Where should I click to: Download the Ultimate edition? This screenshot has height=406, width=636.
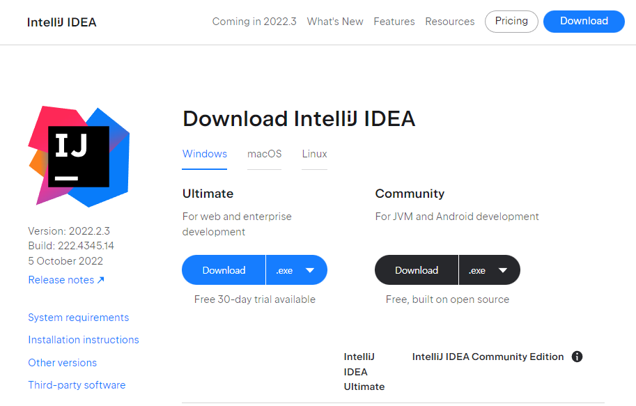pos(224,270)
